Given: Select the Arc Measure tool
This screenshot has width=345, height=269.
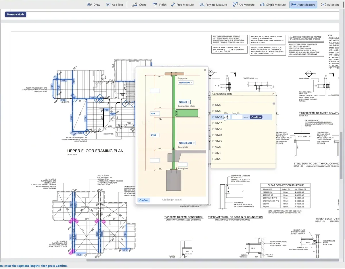Looking at the screenshot, I should pos(244,5).
